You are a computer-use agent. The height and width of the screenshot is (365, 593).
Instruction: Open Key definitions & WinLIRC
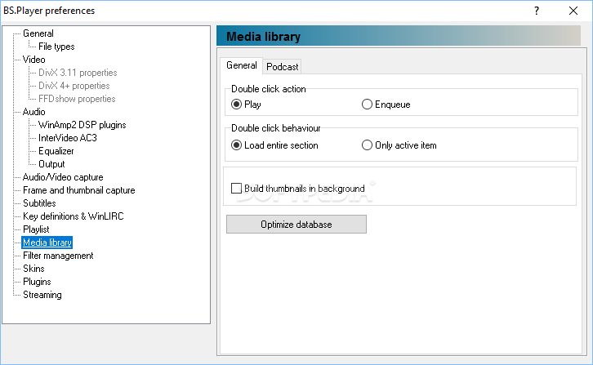click(73, 216)
